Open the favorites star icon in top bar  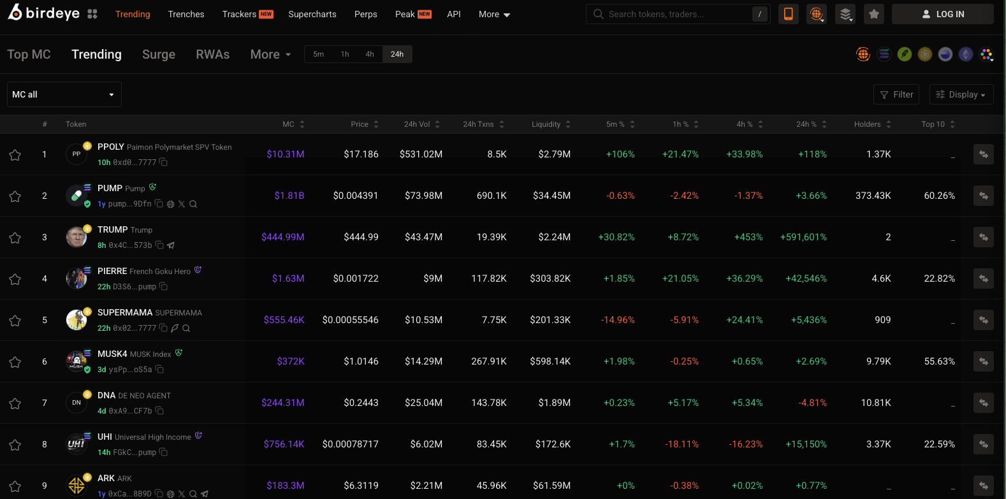pos(874,14)
